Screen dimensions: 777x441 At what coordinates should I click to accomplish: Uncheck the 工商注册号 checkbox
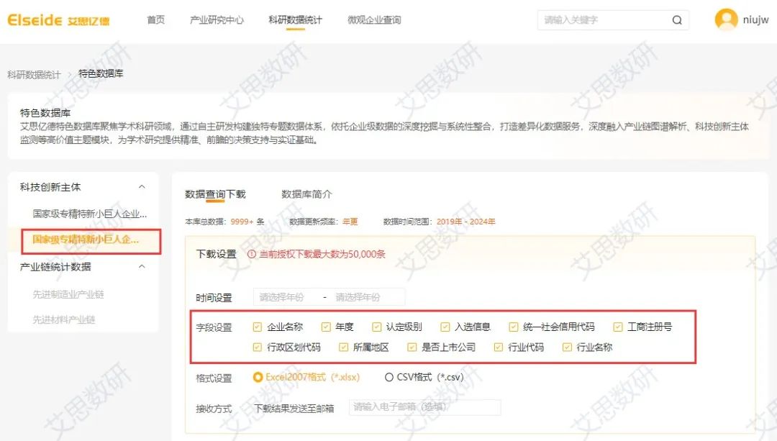point(617,327)
